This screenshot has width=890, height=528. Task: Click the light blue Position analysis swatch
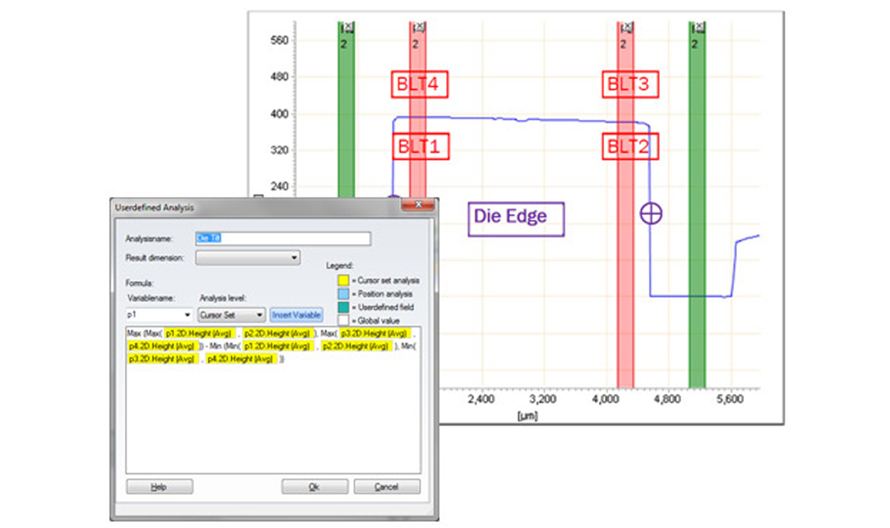(x=343, y=294)
